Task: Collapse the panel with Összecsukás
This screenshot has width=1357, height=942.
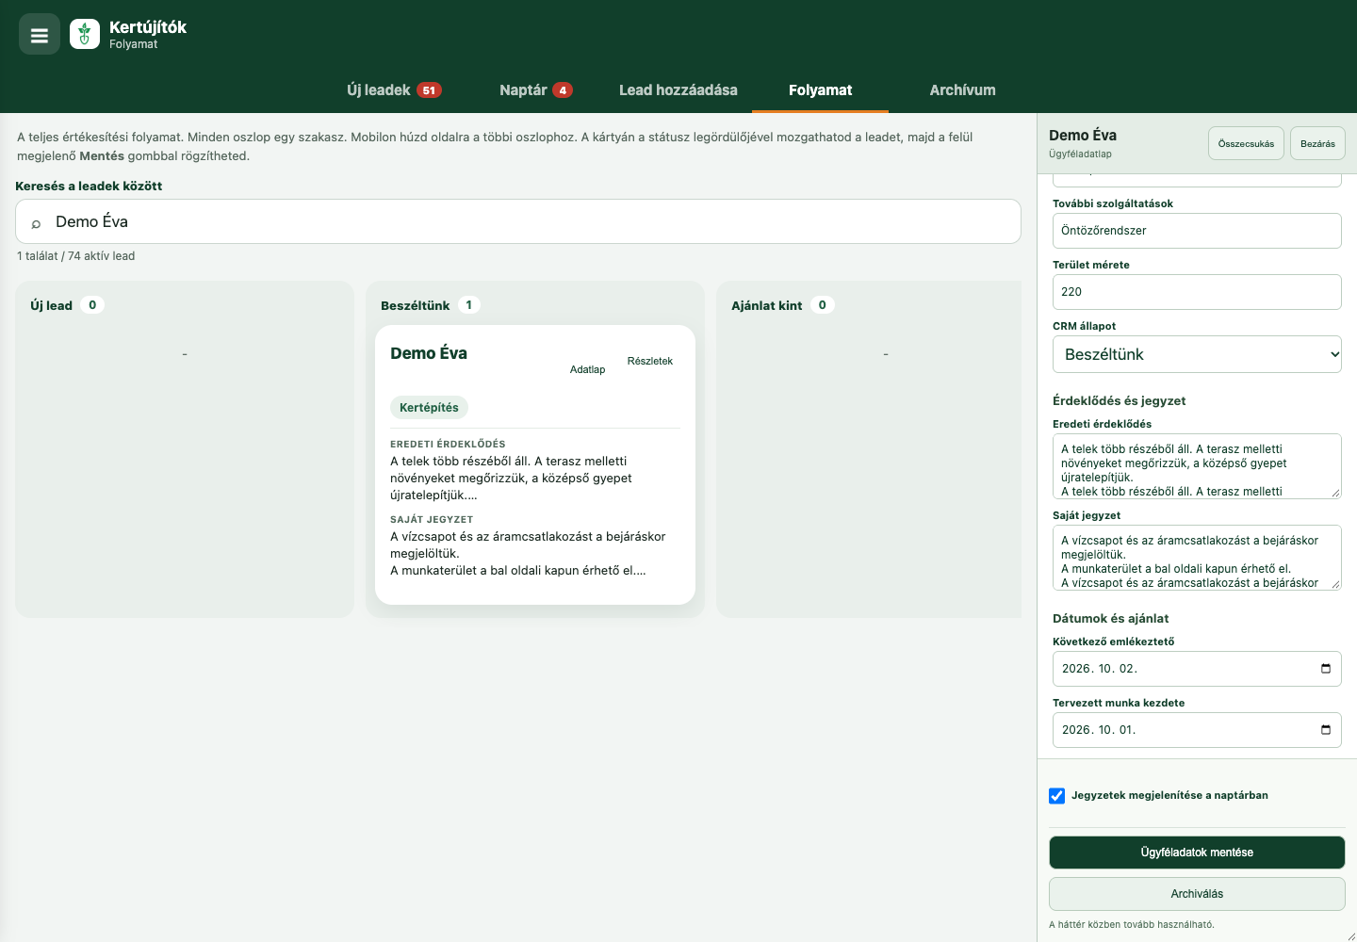Action: point(1246,143)
